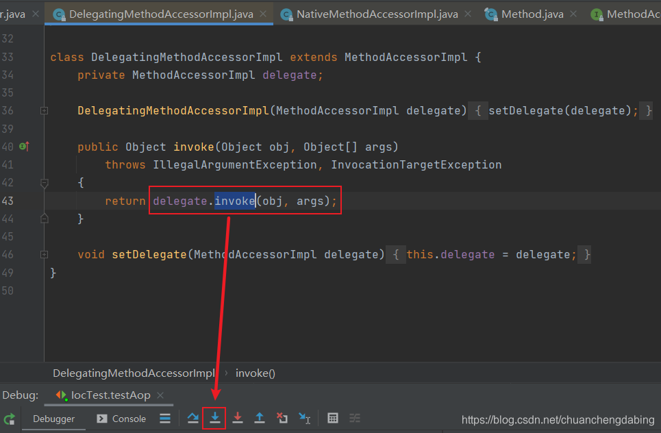The image size is (661, 433).
Task: Rerun the IocTest.testAop debug session
Action: (x=10, y=419)
